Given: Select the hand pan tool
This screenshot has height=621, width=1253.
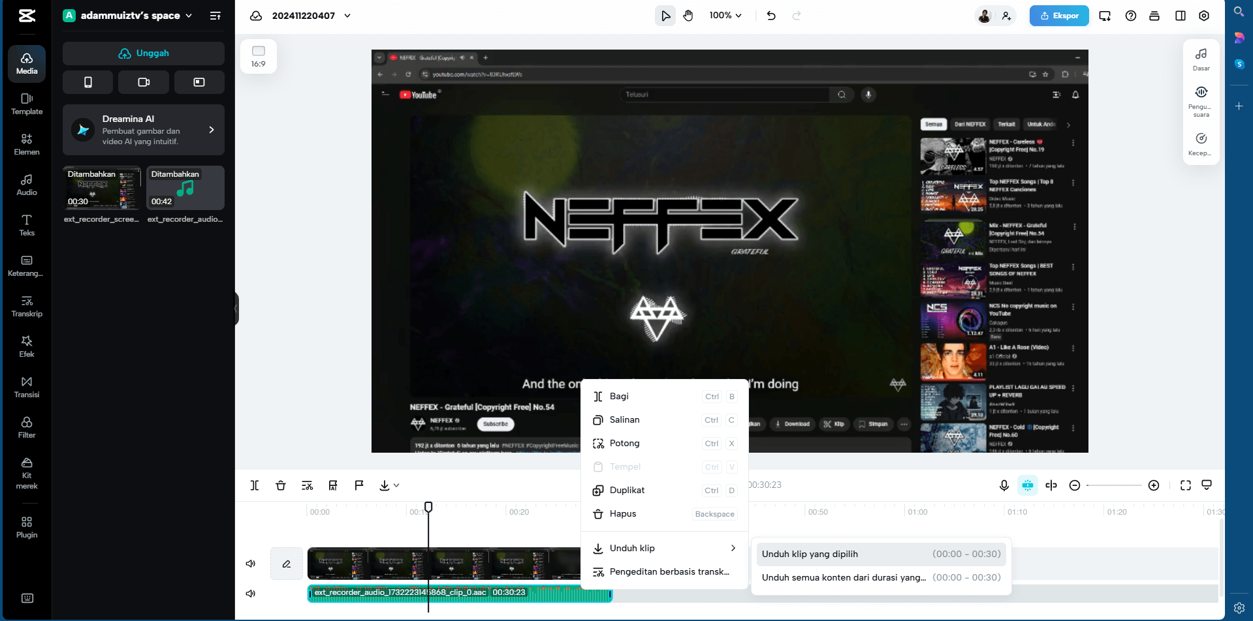Looking at the screenshot, I should (688, 16).
